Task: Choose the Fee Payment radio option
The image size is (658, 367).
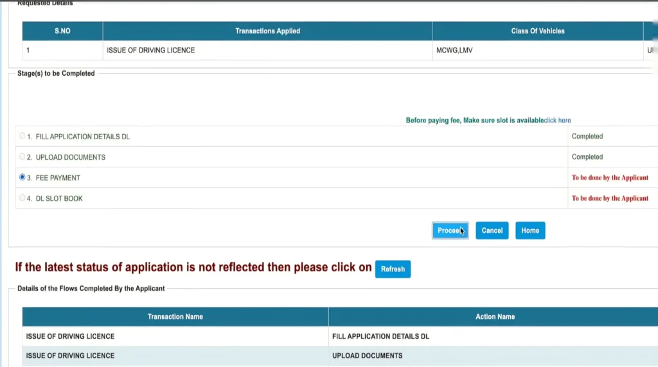Action: click(22, 177)
